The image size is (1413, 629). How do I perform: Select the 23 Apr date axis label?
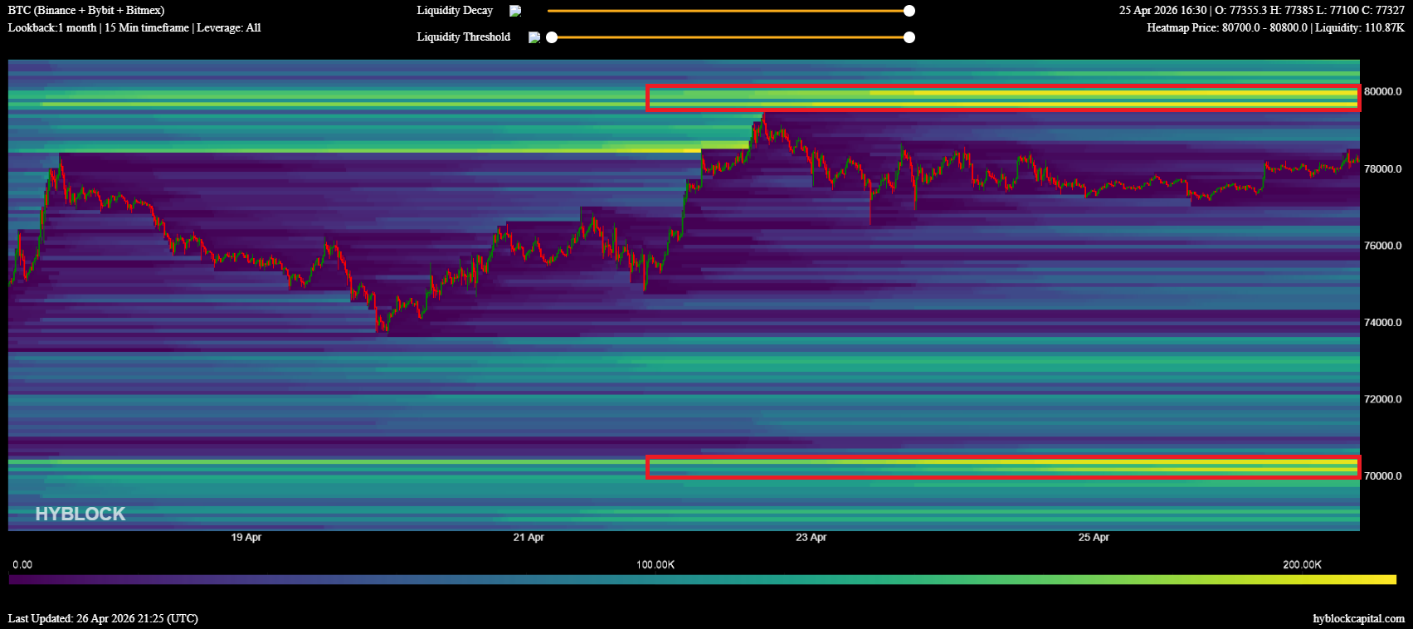click(811, 538)
